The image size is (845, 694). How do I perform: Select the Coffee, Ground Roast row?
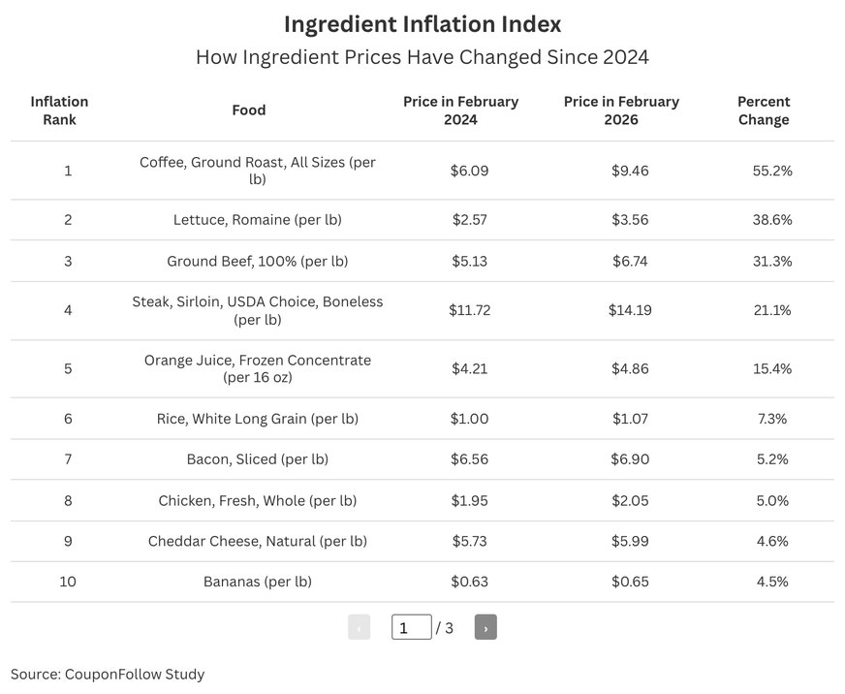(x=422, y=171)
